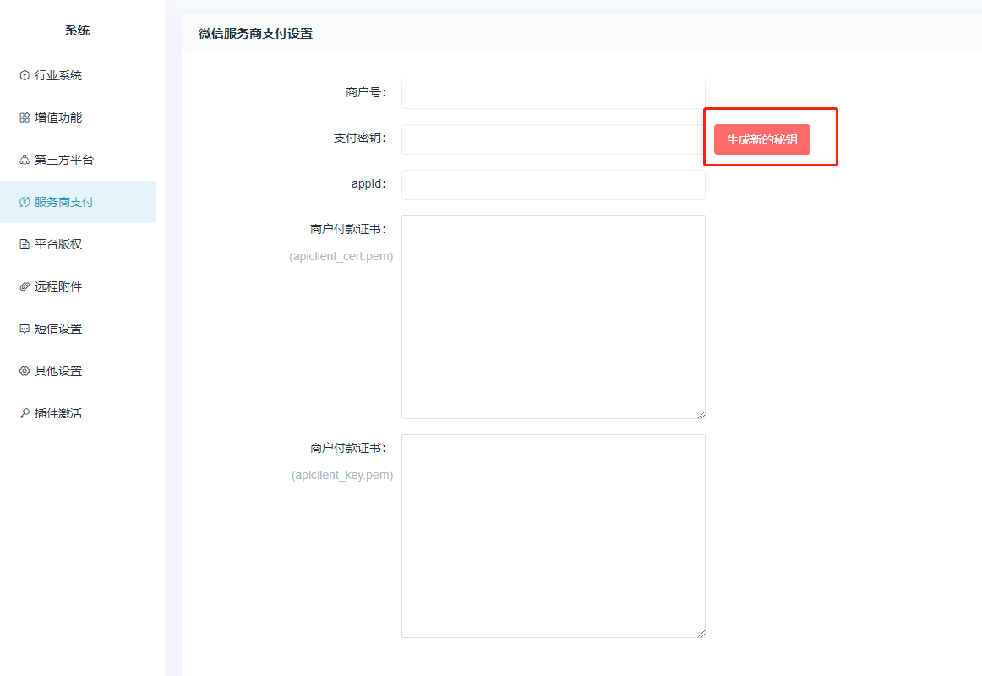
Task: Click the apiclient_cert.pem certificate textarea
Action: click(x=553, y=317)
